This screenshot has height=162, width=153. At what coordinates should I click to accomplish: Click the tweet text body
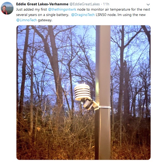coord(83,15)
